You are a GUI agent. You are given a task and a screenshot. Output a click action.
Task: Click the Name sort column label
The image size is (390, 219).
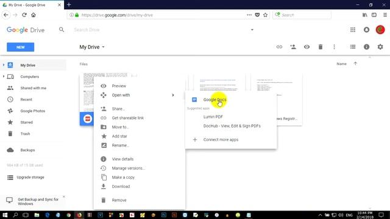(x=341, y=64)
